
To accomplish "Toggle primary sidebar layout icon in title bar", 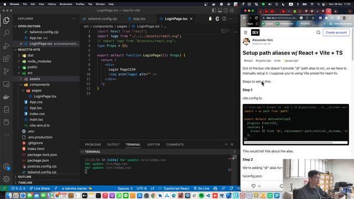I will (x=214, y=11).
